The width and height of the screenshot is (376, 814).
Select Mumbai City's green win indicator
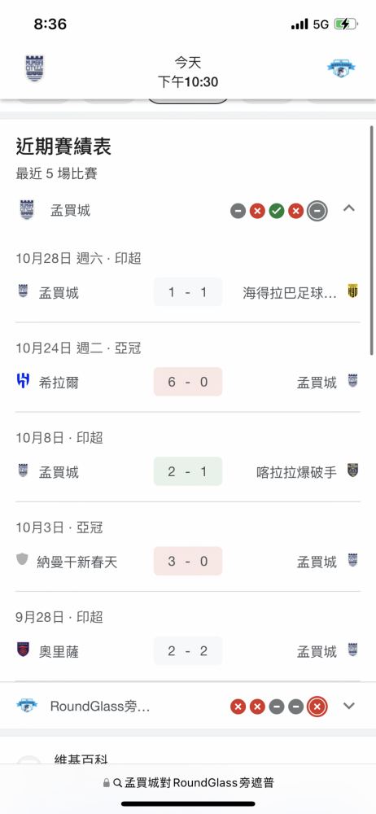click(277, 211)
